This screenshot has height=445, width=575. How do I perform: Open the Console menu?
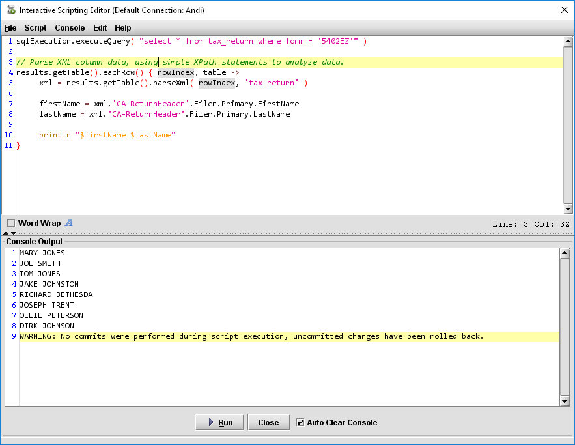(x=70, y=28)
